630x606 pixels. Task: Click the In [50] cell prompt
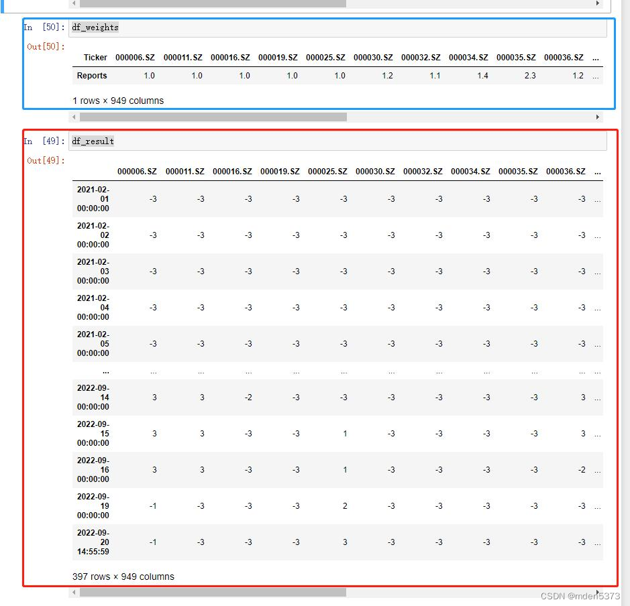tap(44, 27)
